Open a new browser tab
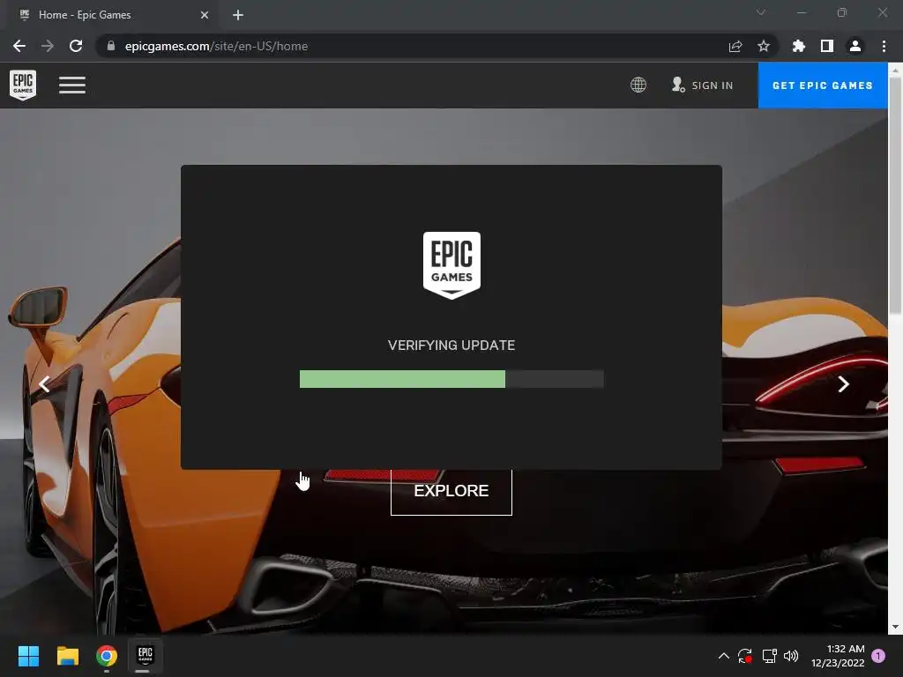The image size is (903, 677). (238, 15)
